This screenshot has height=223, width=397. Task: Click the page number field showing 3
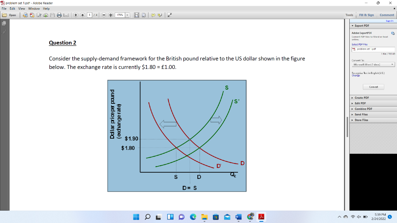coord(90,15)
